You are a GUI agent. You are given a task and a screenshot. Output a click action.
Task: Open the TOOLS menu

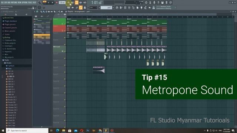[x=30, y=3]
